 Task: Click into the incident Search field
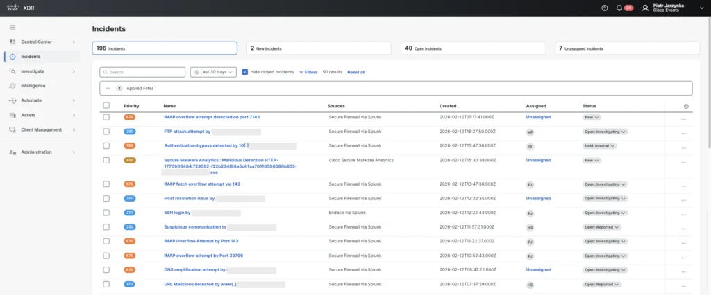coord(142,72)
